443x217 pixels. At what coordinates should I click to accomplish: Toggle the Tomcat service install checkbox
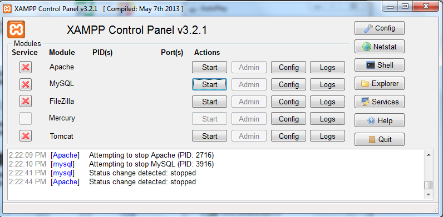point(26,136)
